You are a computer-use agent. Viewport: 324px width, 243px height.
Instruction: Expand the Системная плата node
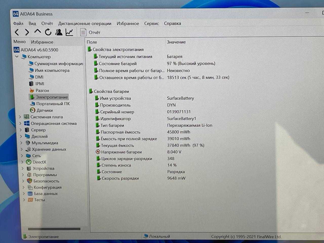click(x=20, y=117)
